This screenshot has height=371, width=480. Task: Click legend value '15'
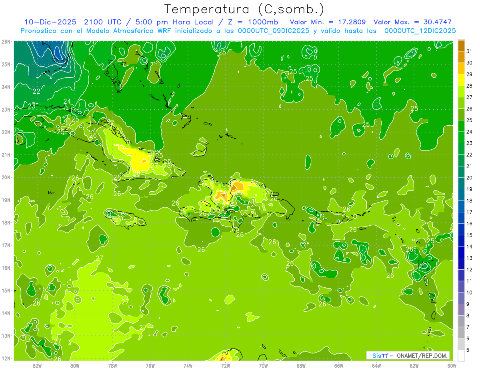point(469,235)
